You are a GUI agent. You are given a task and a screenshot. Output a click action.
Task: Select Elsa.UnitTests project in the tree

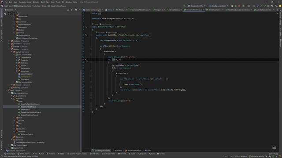point(18,148)
